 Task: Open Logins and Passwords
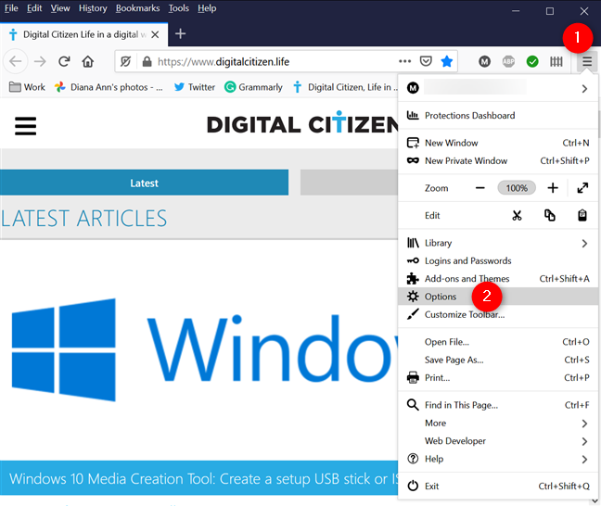[498, 260]
